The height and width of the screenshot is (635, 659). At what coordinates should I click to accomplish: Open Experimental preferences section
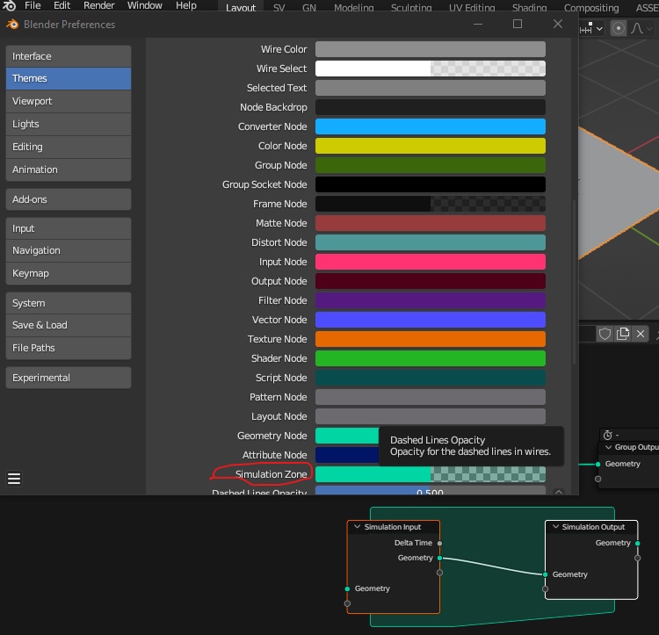[x=69, y=378]
